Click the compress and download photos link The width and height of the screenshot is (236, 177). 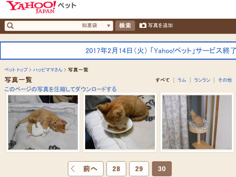point(61,89)
